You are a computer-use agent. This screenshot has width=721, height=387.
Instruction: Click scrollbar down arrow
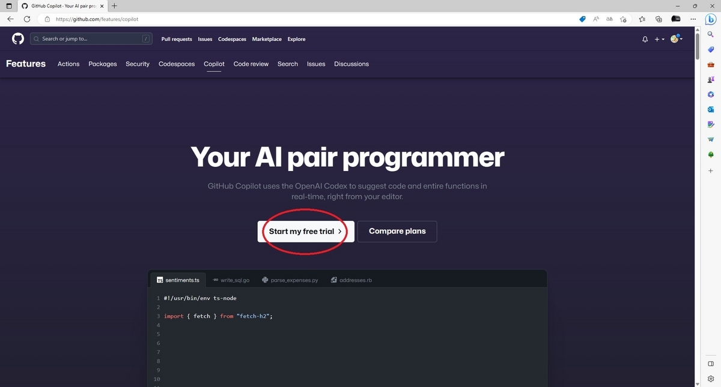pyautogui.click(x=698, y=383)
